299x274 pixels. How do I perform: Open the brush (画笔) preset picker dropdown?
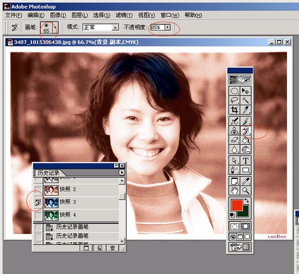[x=56, y=27]
